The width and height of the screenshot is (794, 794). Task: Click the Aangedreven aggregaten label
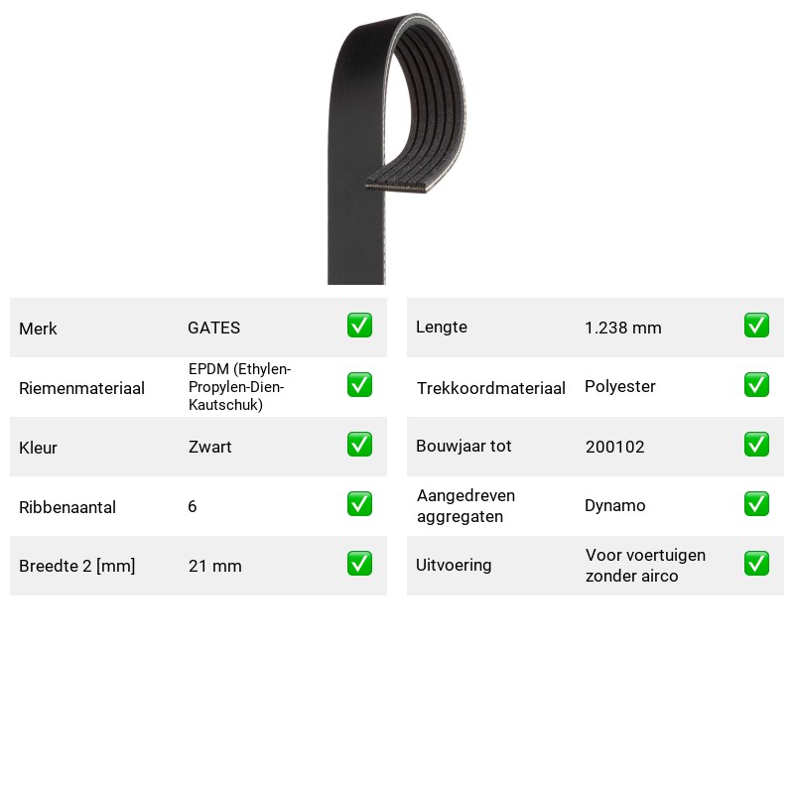pos(465,506)
